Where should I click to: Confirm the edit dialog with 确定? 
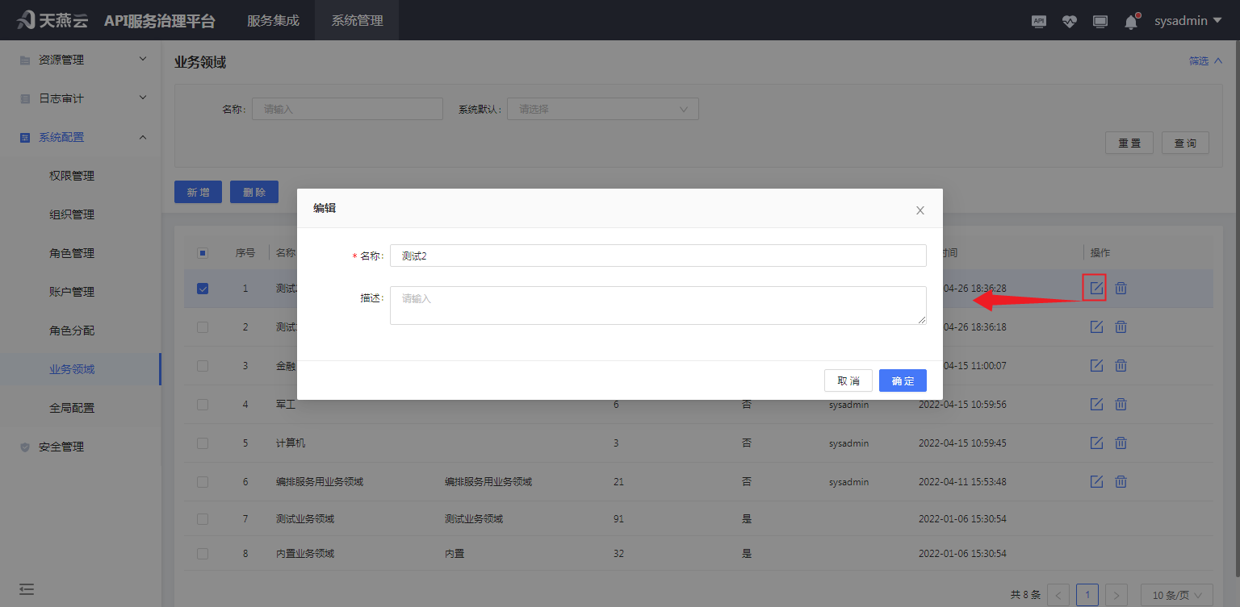[x=903, y=380]
